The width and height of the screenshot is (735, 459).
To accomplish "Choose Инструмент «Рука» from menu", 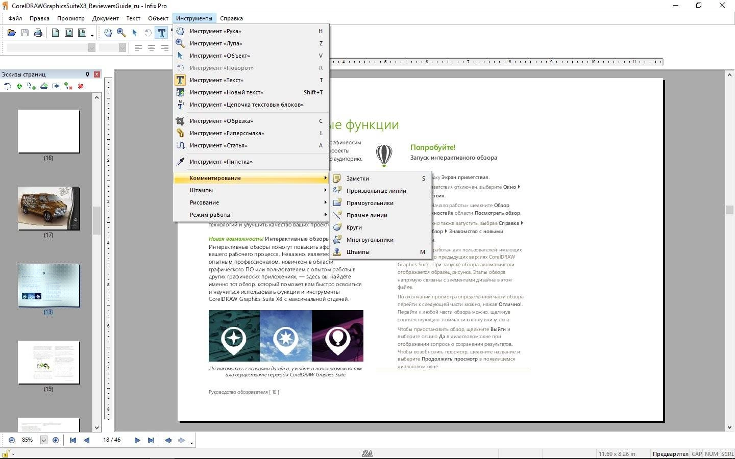I will click(251, 31).
